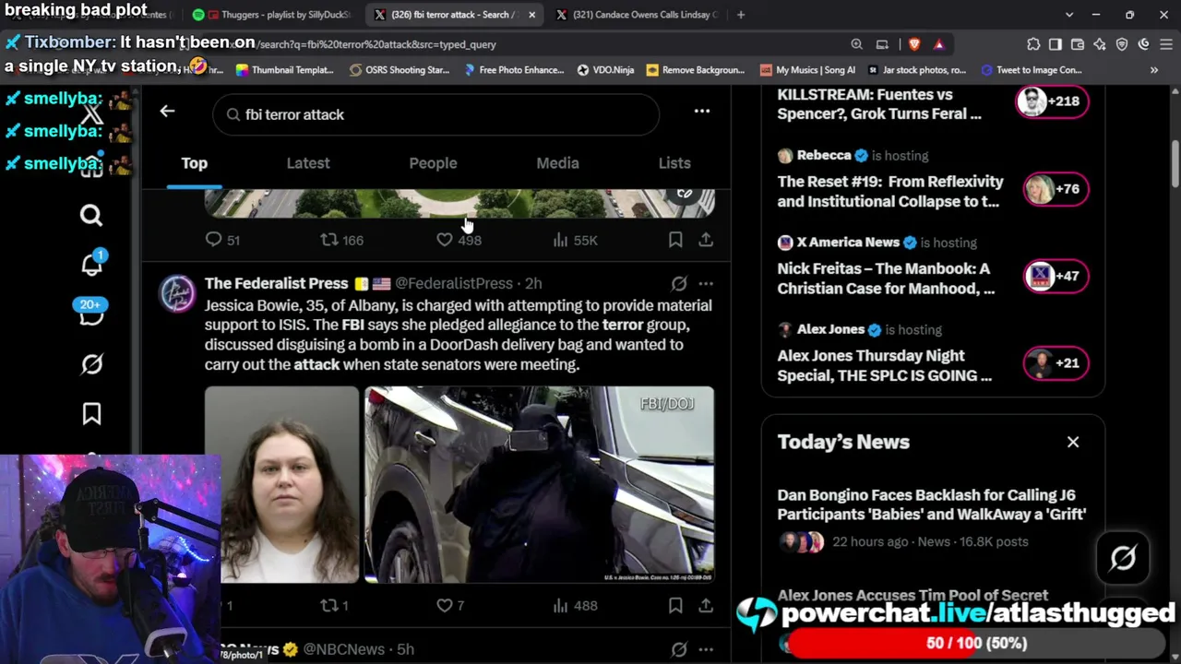Open The Federalist Press profile avatar
The height and width of the screenshot is (664, 1181).
click(x=177, y=293)
